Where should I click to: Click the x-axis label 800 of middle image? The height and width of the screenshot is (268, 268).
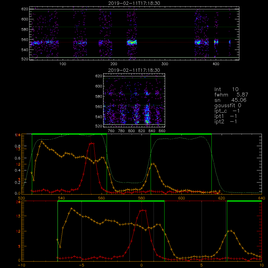pyautogui.click(x=131, y=131)
